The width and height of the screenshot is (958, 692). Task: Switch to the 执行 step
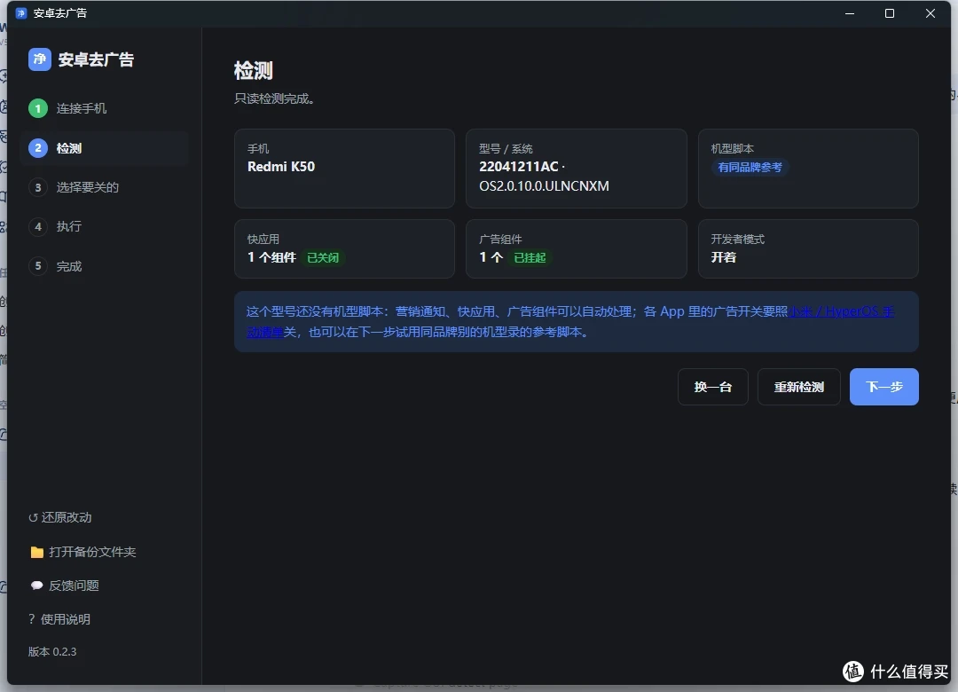coord(104,227)
